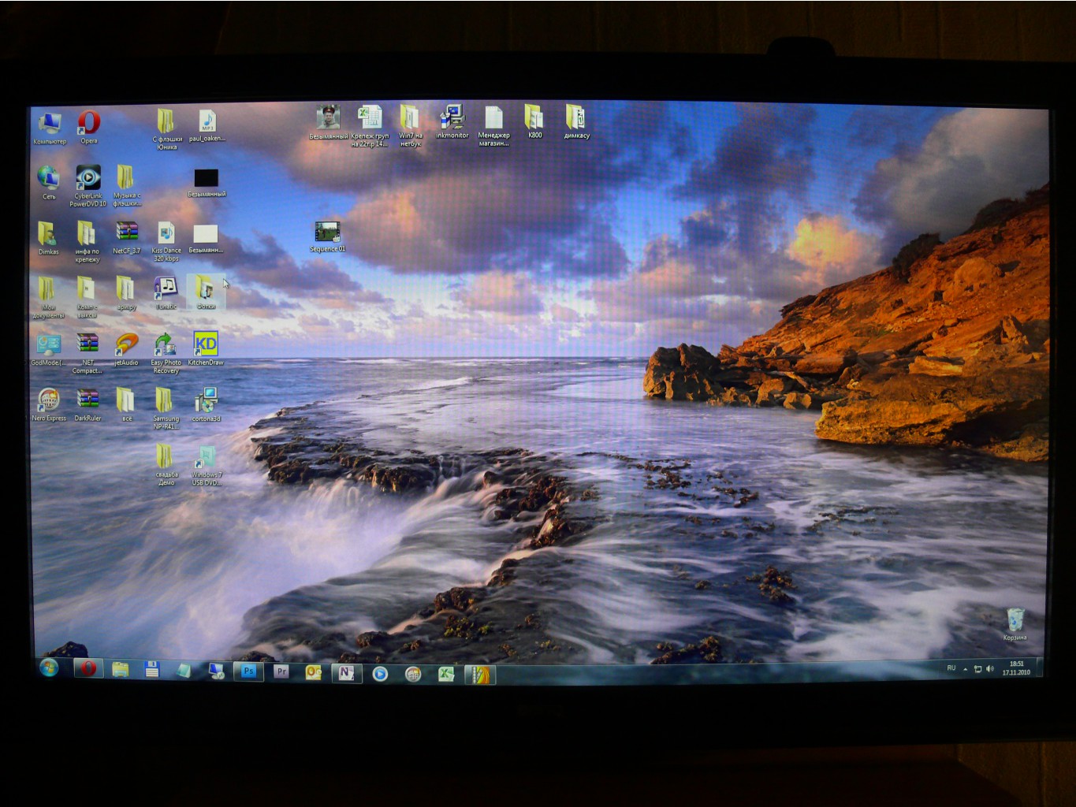This screenshot has width=1076, height=807.
Task: Launch Windows 7 USB DVD shortcut
Action: (x=207, y=466)
